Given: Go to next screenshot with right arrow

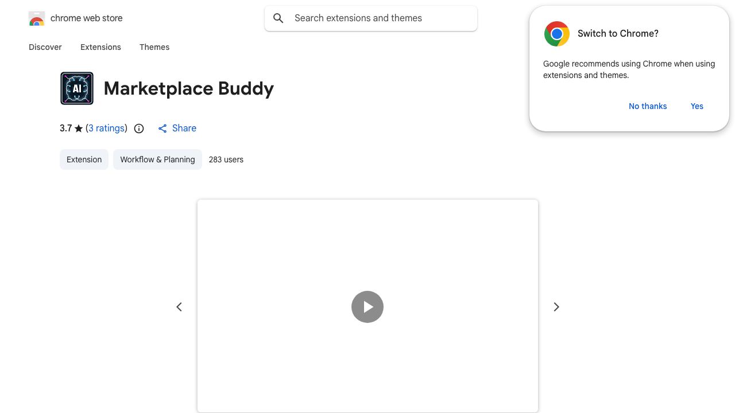Looking at the screenshot, I should pyautogui.click(x=556, y=307).
